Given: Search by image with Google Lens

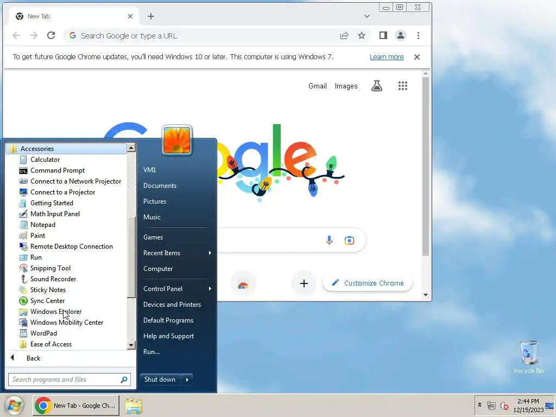Looking at the screenshot, I should (x=349, y=241).
